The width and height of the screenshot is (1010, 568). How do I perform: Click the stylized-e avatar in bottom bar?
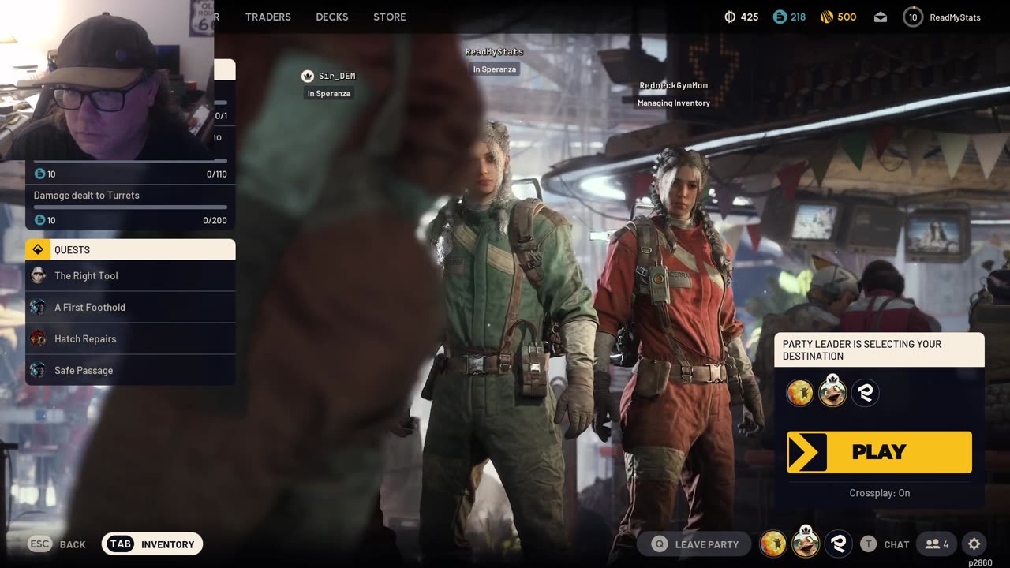(839, 544)
